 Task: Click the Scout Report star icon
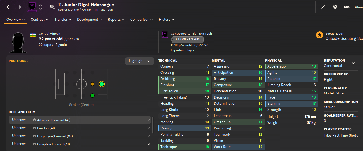pyautogui.click(x=320, y=35)
